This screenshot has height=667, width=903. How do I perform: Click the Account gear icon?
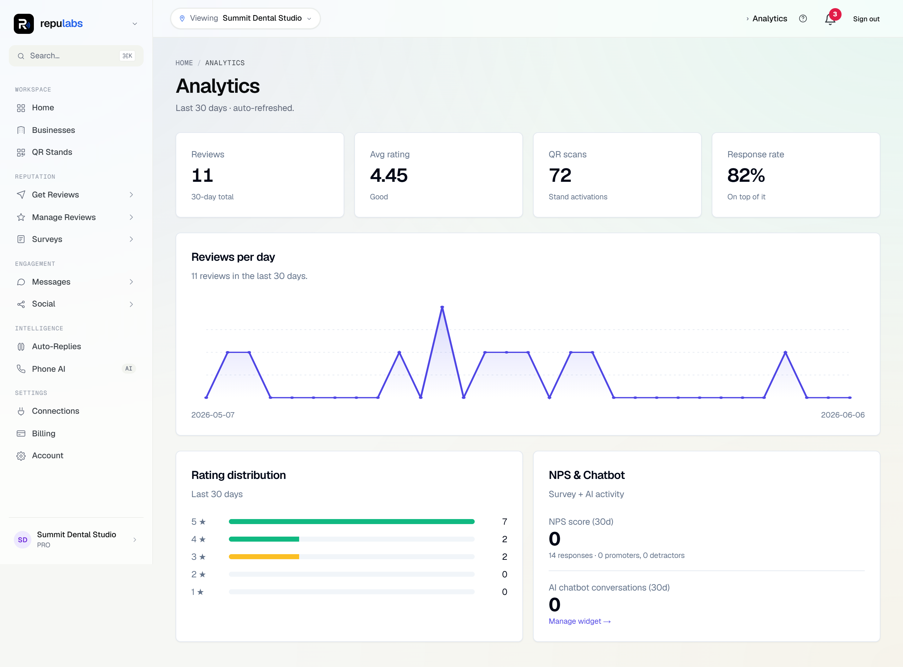coord(21,456)
